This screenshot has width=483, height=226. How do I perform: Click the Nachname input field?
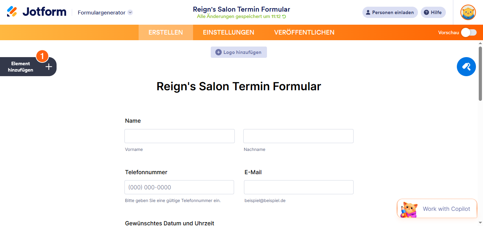[x=298, y=136]
